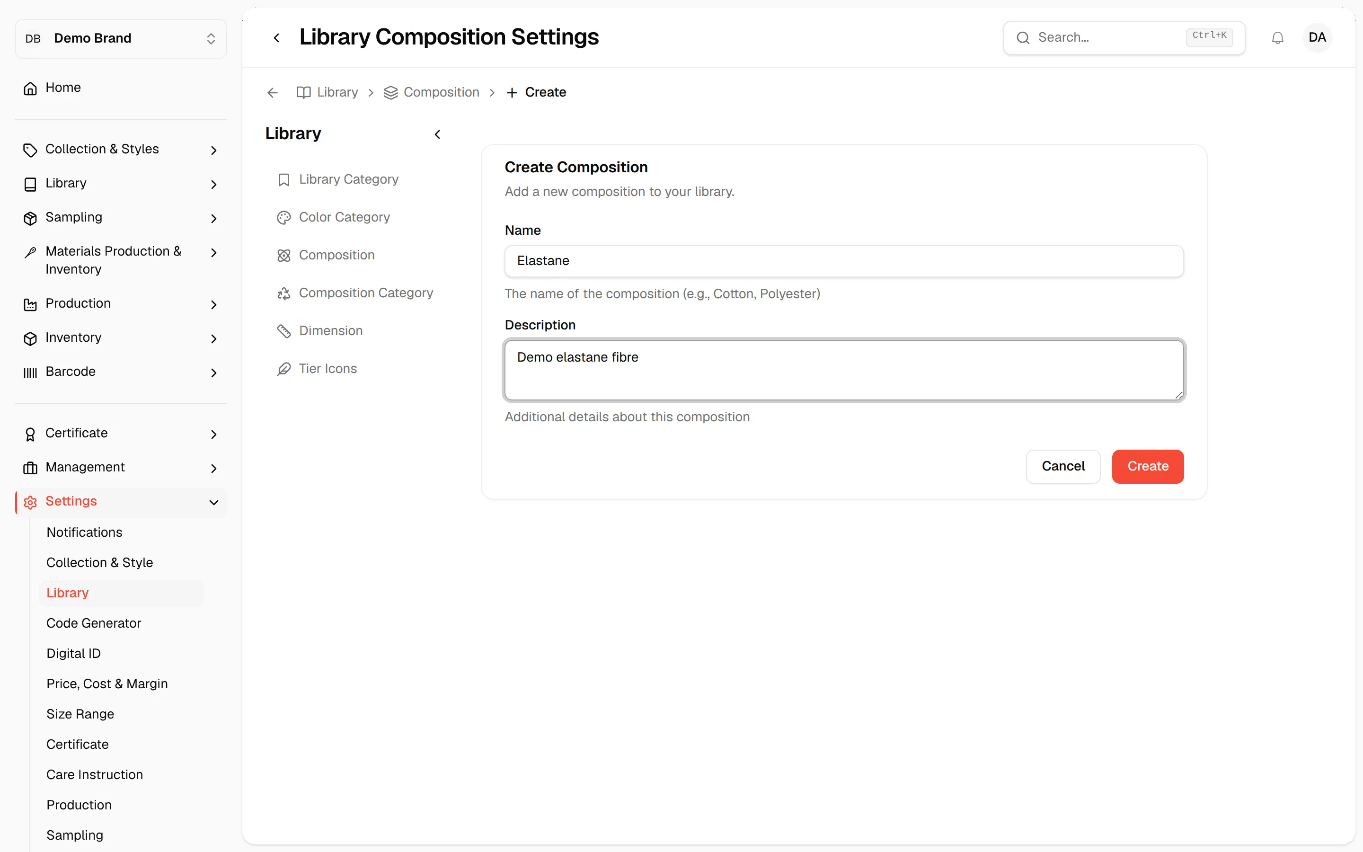The width and height of the screenshot is (1363, 852).
Task: Click the breadcrumb back arrow icon
Action: [273, 92]
